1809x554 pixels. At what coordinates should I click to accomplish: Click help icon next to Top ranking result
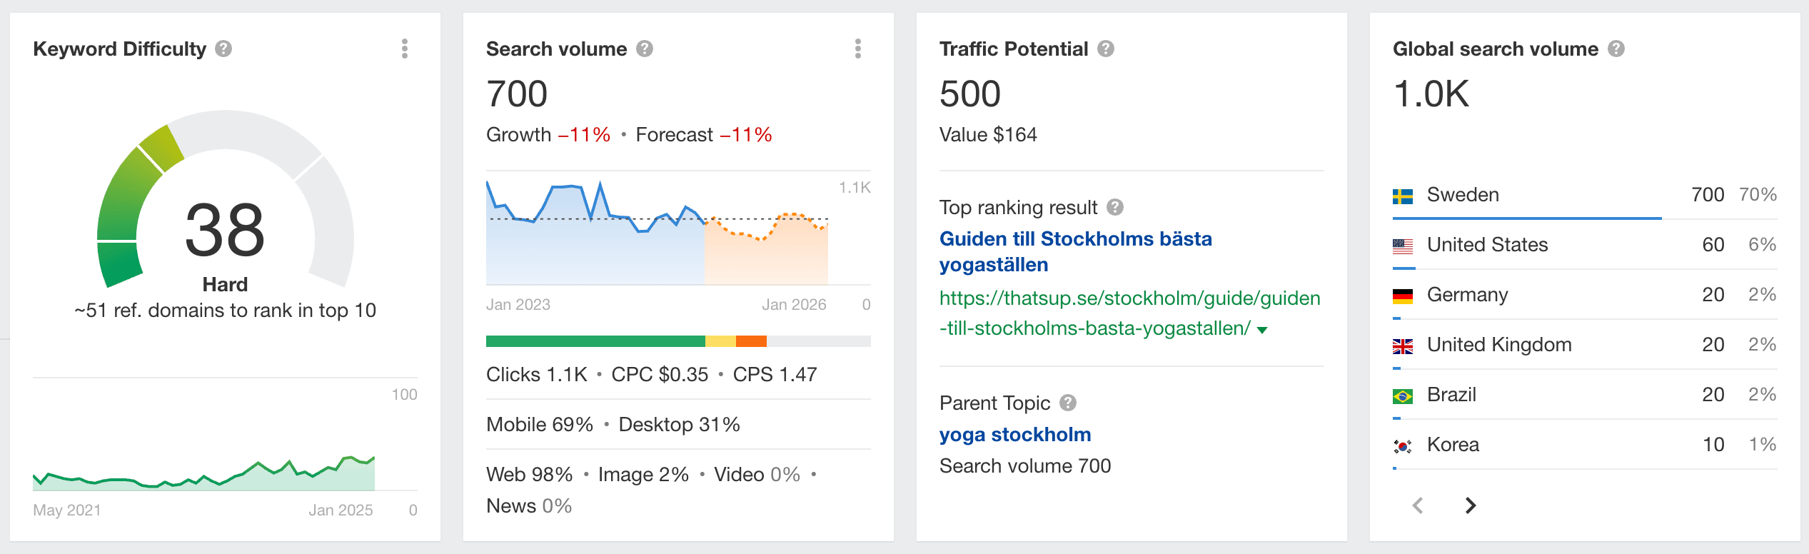point(1115,207)
